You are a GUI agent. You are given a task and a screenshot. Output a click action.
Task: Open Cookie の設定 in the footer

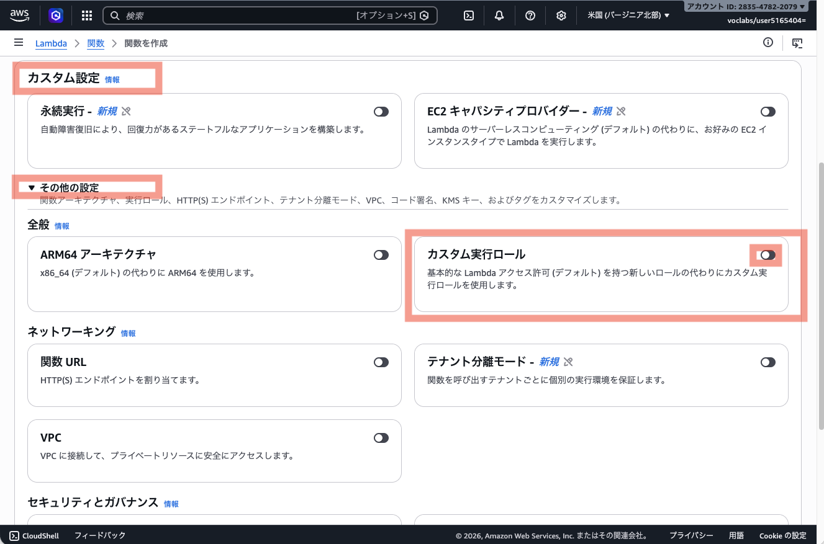point(783,535)
